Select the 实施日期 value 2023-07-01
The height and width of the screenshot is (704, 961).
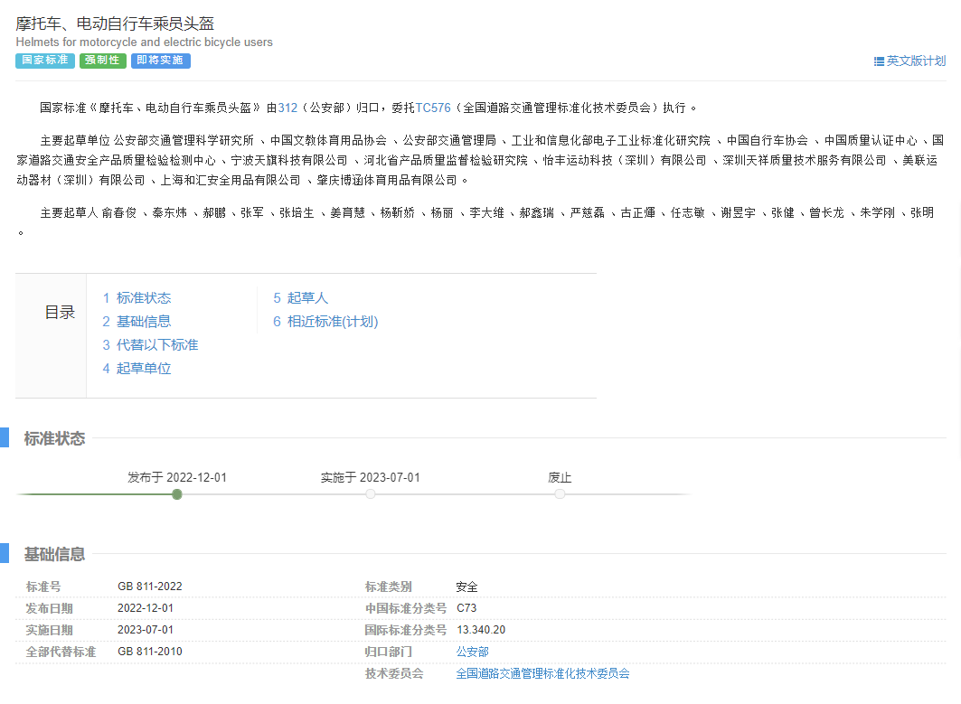(x=146, y=630)
